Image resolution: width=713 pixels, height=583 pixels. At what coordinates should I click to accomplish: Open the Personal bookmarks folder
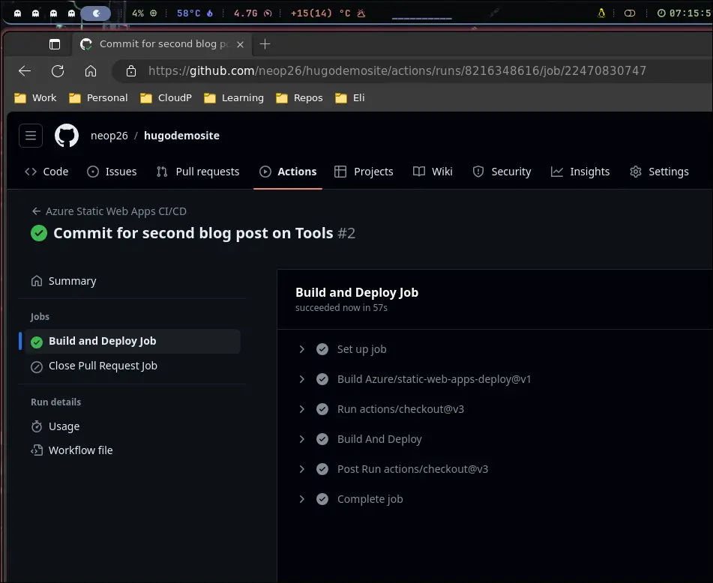point(98,97)
